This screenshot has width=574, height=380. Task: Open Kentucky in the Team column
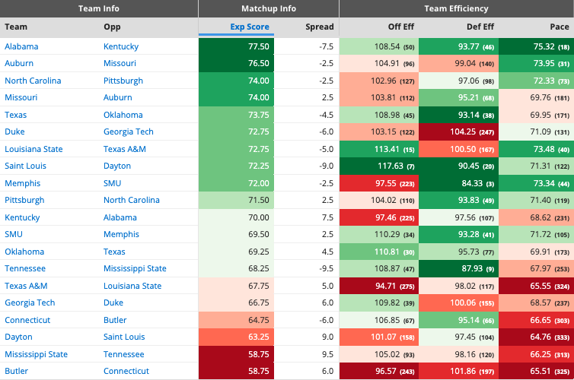(x=22, y=217)
